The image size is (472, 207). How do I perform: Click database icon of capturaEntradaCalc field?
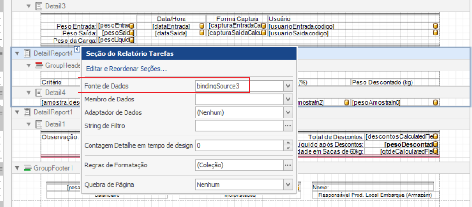point(264,25)
